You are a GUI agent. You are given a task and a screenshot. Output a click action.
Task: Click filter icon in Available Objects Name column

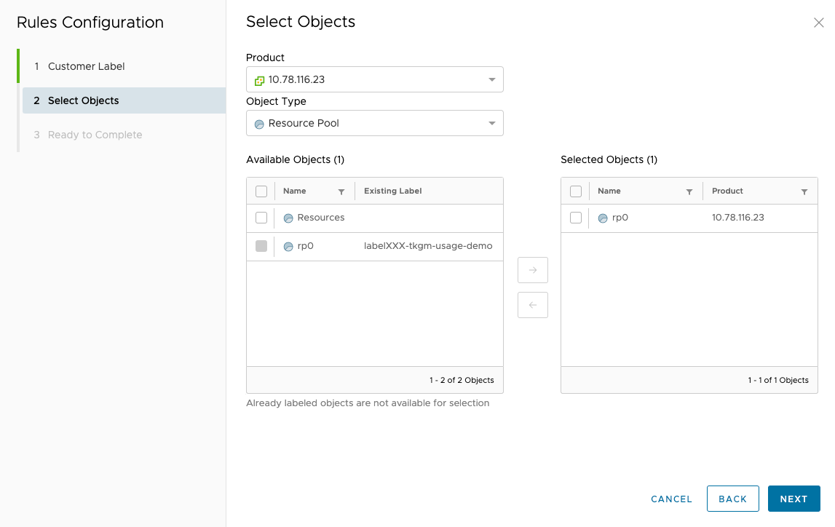click(341, 191)
